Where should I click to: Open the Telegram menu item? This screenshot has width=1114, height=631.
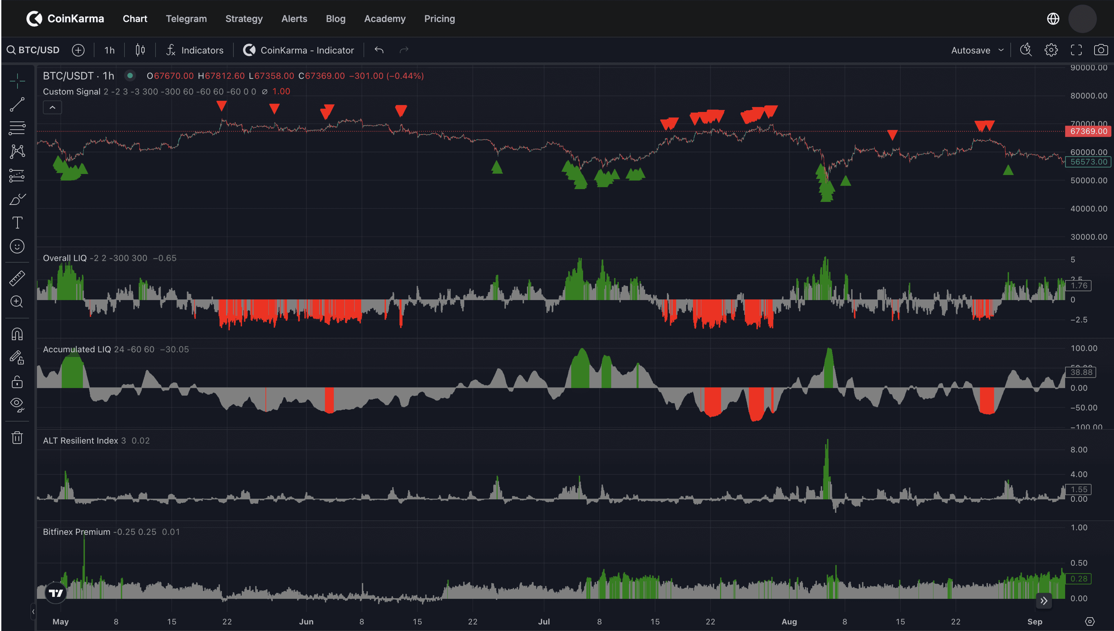(186, 19)
